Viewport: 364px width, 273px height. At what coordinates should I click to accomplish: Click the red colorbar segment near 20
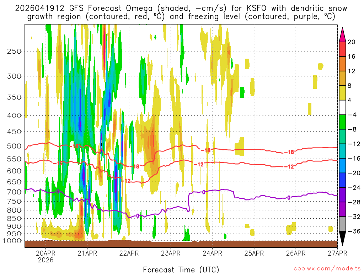(x=342, y=49)
